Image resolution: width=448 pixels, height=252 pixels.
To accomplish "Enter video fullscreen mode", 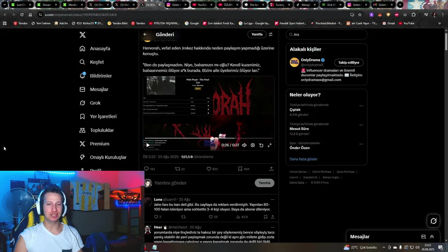I will [x=269, y=145].
